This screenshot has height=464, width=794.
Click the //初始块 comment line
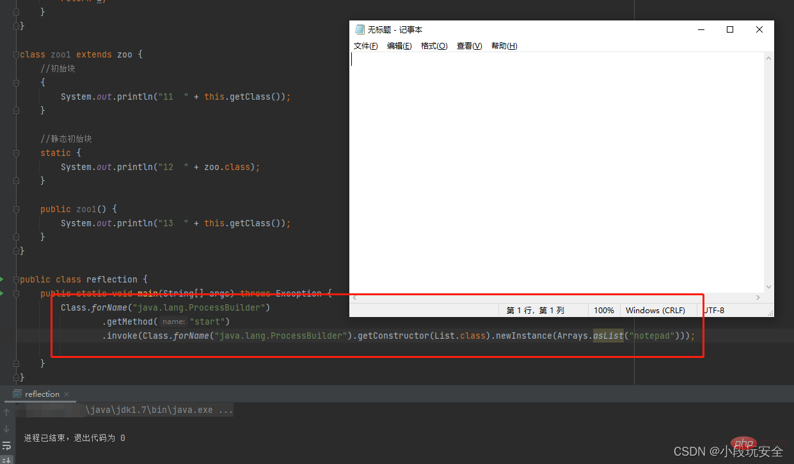coord(58,68)
